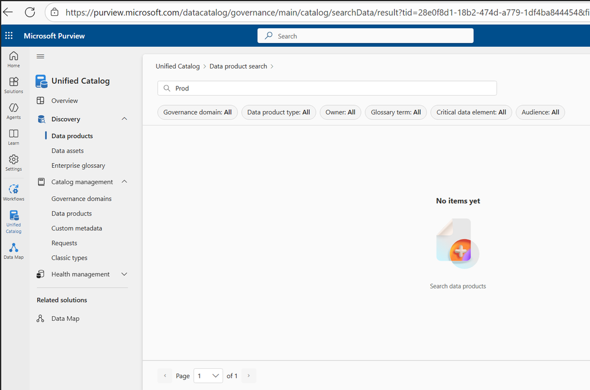The width and height of the screenshot is (590, 390).
Task: Go to previous page arrow
Action: click(x=165, y=376)
